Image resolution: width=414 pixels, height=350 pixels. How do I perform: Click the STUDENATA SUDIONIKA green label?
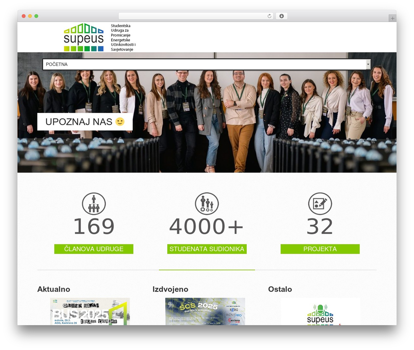pyautogui.click(x=207, y=249)
